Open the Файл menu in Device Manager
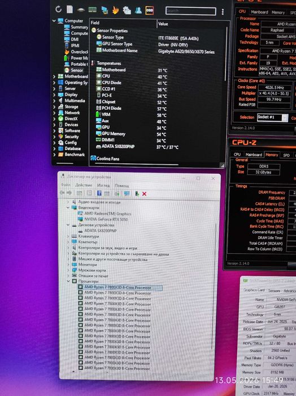Image resolution: width=296 pixels, height=396 pixels. coord(66,185)
